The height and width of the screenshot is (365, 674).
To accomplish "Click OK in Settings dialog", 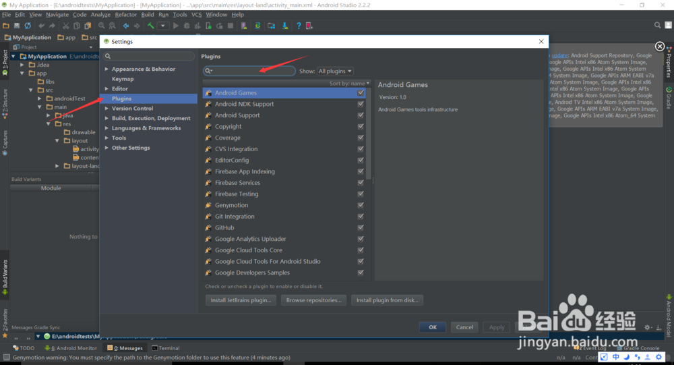I will pyautogui.click(x=433, y=327).
